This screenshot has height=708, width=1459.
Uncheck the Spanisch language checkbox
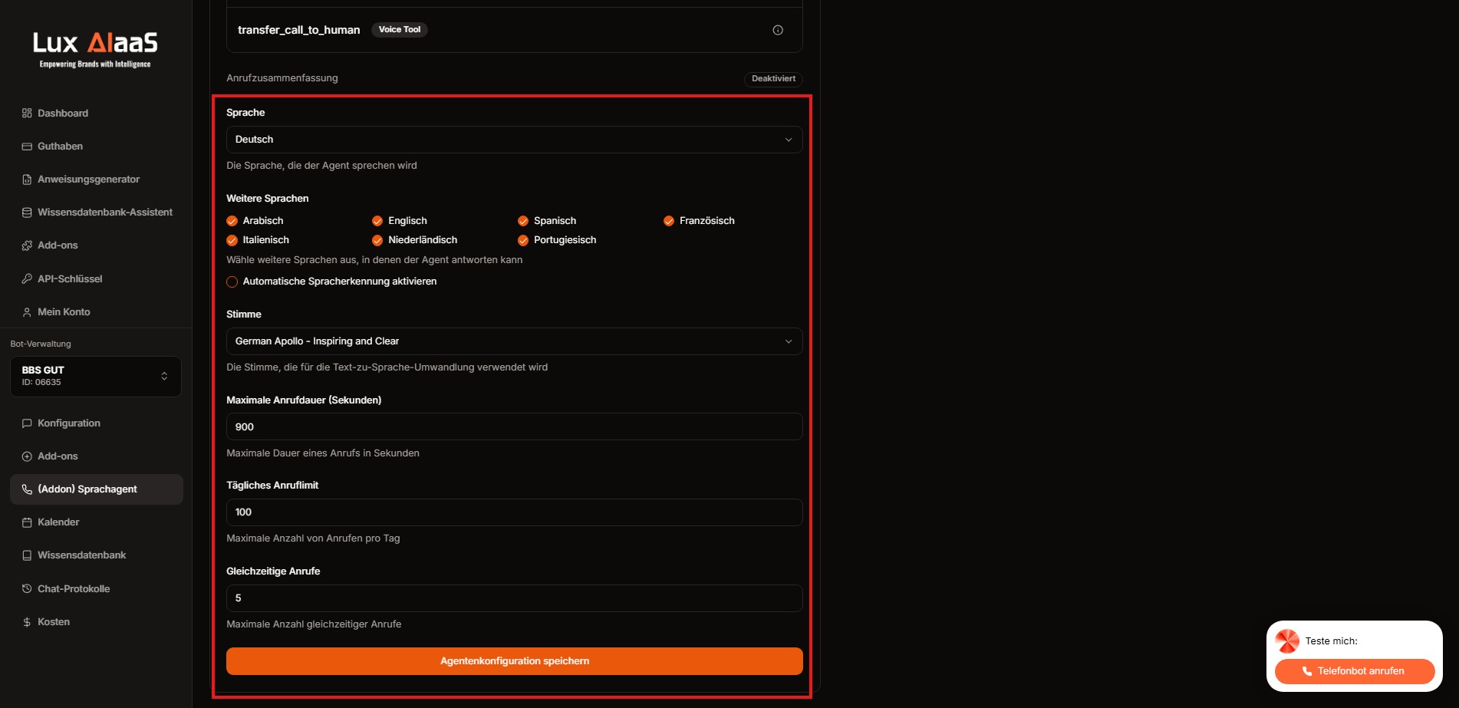523,221
